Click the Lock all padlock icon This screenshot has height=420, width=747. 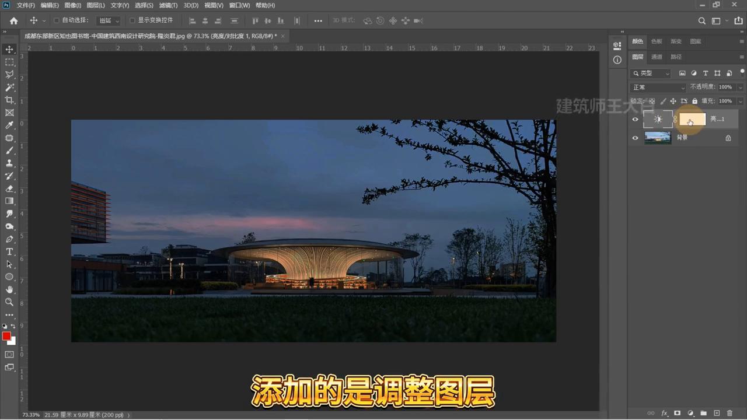click(x=694, y=101)
